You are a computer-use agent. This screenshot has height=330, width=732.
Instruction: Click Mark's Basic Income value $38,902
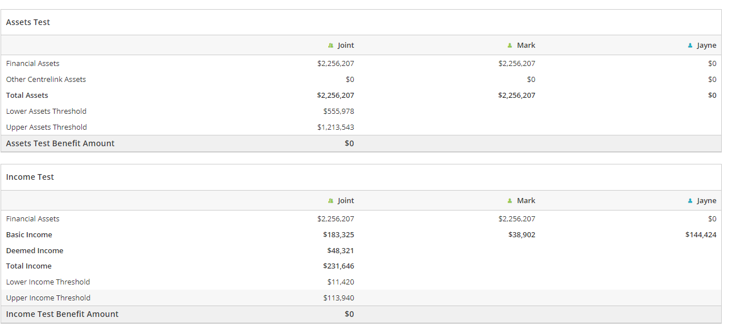pyautogui.click(x=522, y=234)
